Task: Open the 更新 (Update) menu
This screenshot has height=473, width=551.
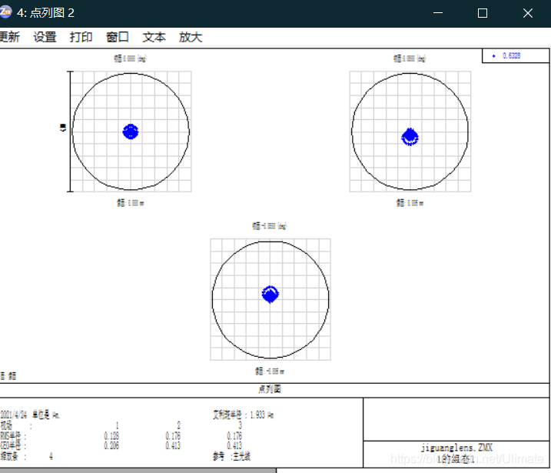Action: pos(9,37)
